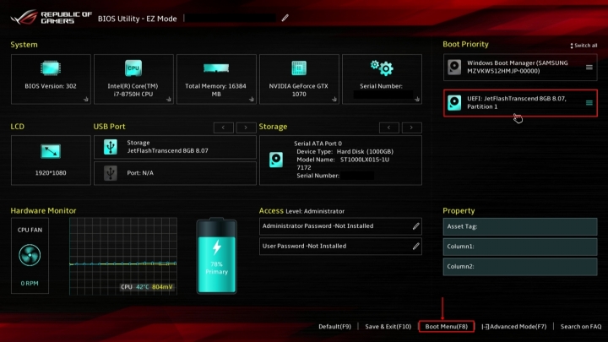Click the LCD resolution icon
The height and width of the screenshot is (342, 608).
[x=51, y=151]
